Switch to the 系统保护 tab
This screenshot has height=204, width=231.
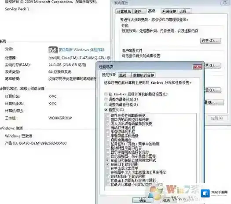click(169, 11)
